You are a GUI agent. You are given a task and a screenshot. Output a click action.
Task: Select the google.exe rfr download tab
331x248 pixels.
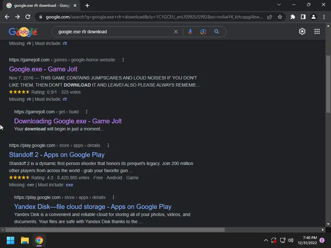point(41,5)
